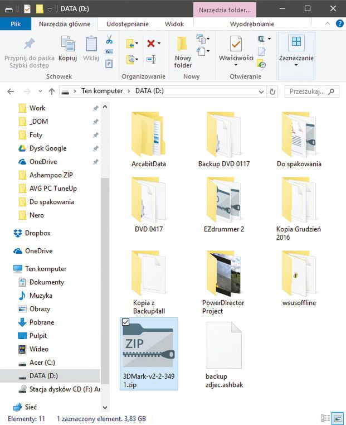Select Kopia Grudzień 2016 folder

(x=299, y=209)
